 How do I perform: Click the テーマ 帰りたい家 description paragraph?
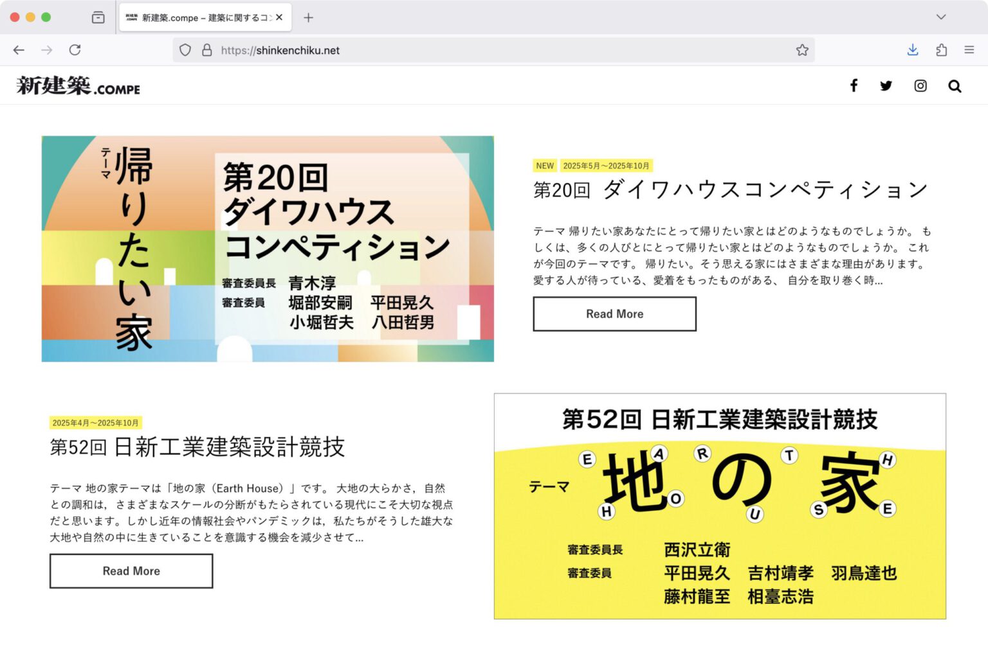732,256
